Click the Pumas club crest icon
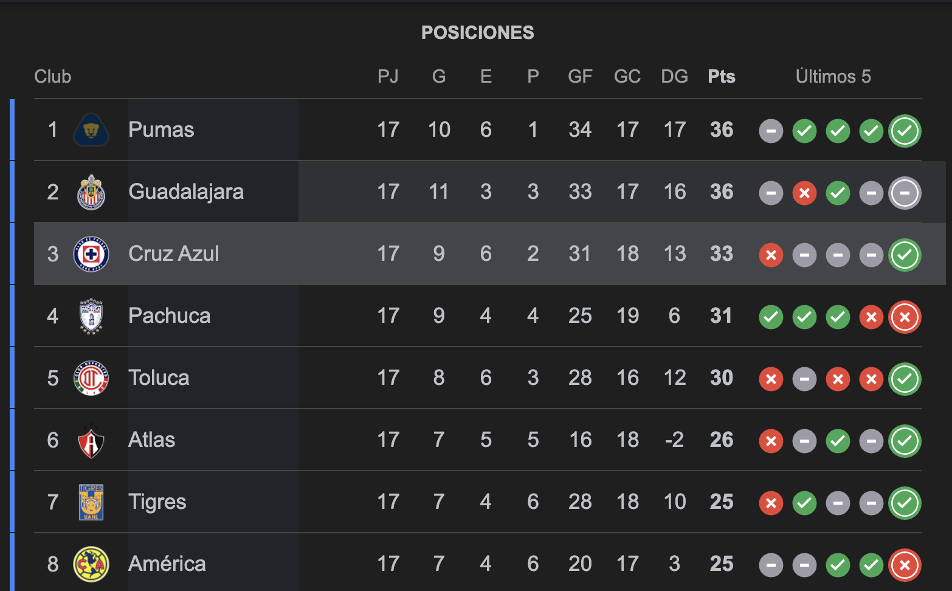This screenshot has height=591, width=952. (91, 130)
